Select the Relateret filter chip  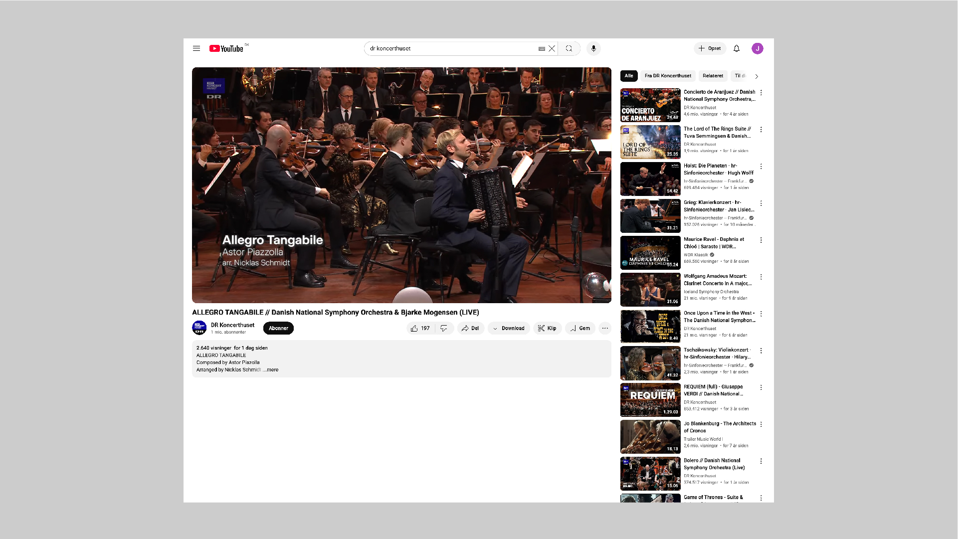[x=713, y=76]
